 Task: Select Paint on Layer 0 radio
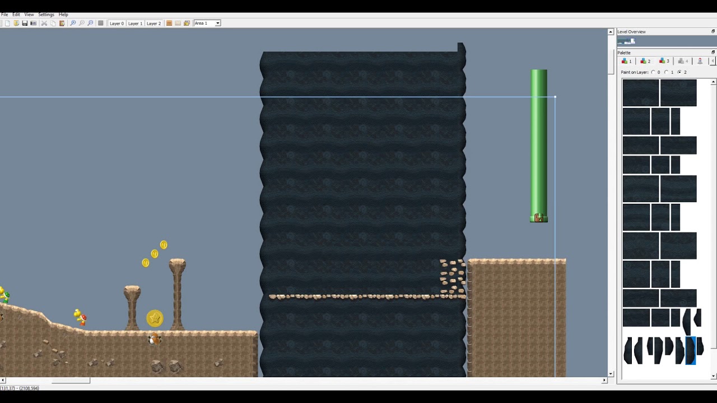[653, 72]
